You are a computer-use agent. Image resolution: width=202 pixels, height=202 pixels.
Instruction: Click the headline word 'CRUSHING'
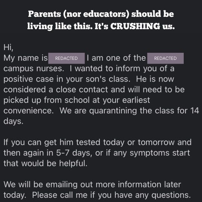click(x=135, y=26)
